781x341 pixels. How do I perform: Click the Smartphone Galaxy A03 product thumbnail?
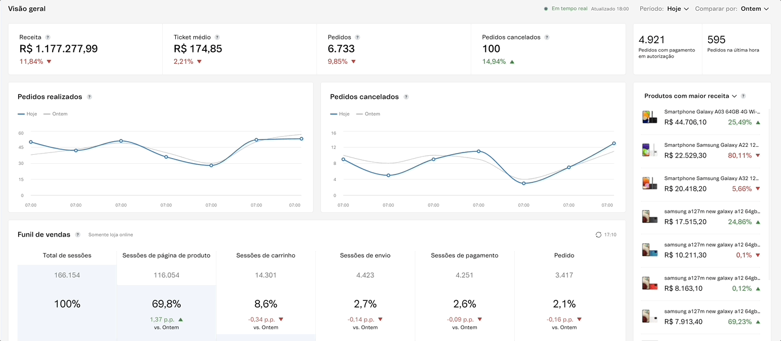tap(649, 117)
